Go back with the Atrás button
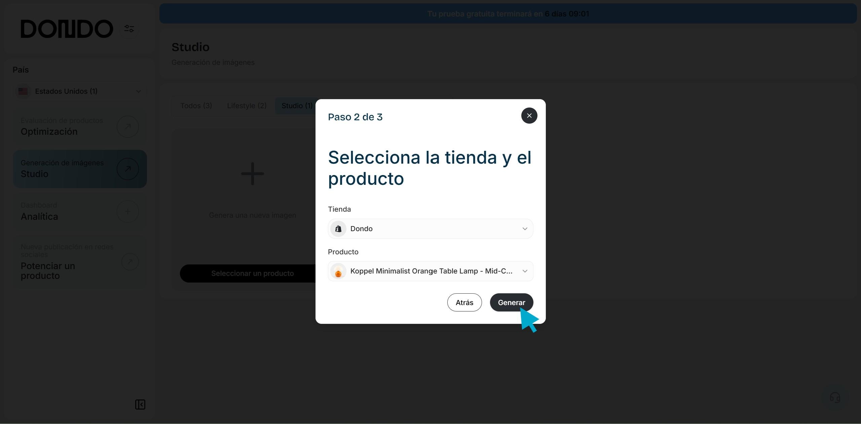This screenshot has width=861, height=424. [464, 302]
